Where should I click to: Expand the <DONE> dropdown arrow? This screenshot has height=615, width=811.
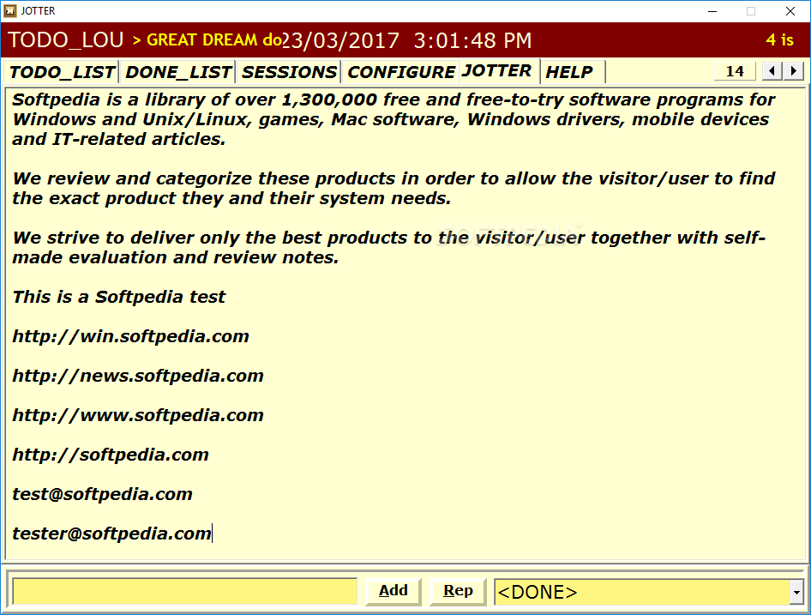pyautogui.click(x=796, y=592)
